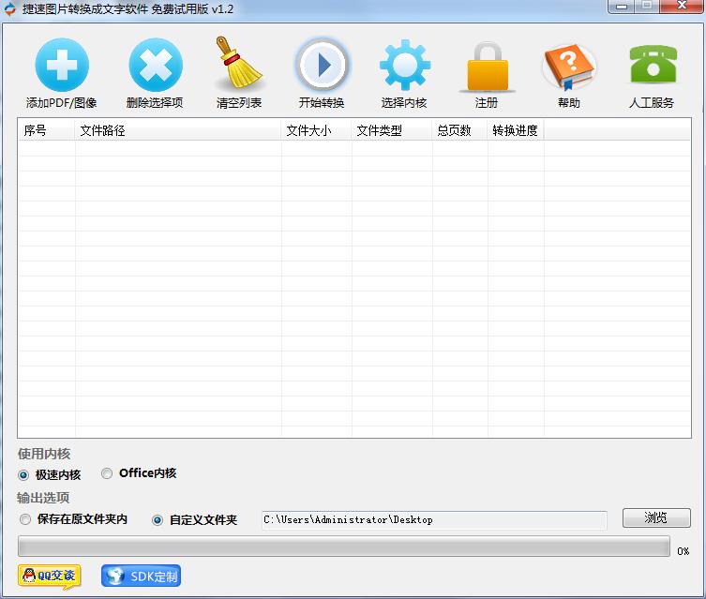
Task: Click the 序号 column header
Action: pyautogui.click(x=46, y=130)
